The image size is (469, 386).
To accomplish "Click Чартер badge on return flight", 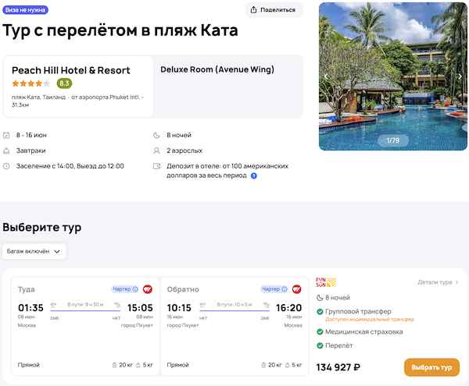I will point(274,289).
